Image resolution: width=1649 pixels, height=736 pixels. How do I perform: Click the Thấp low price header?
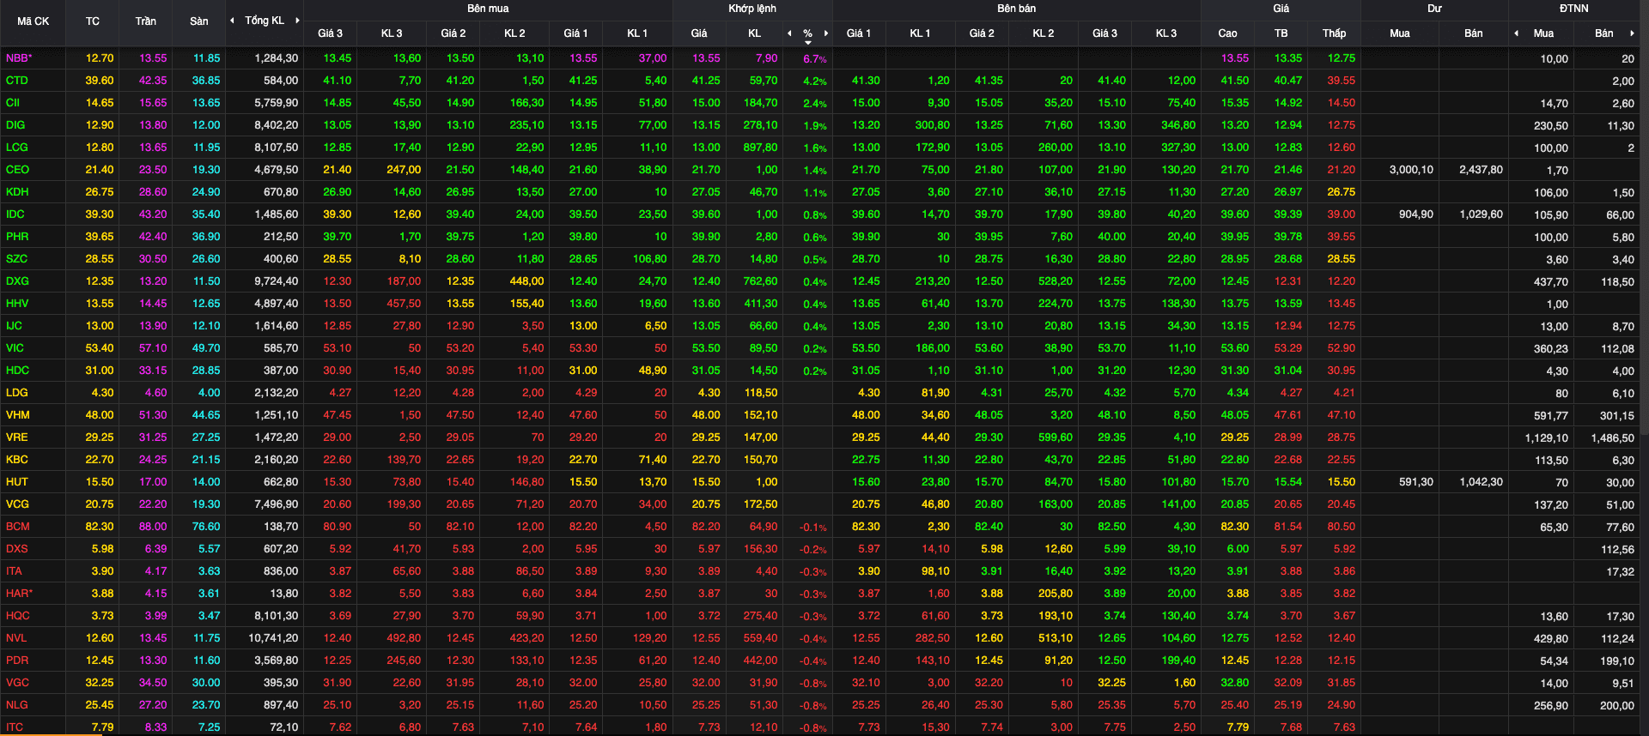1334,33
